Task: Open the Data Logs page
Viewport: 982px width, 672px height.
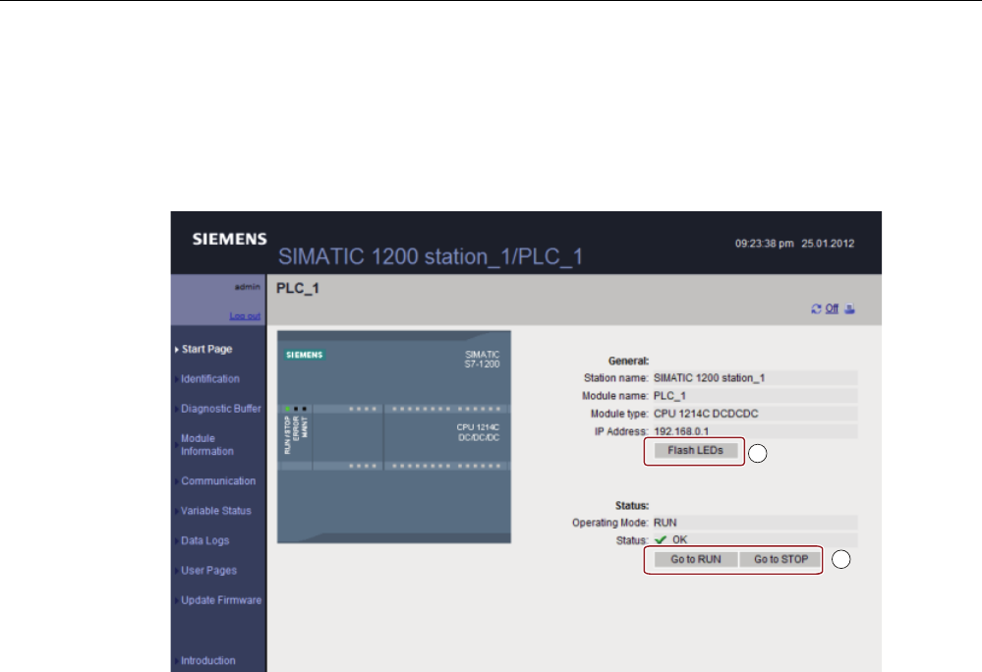Action: [x=204, y=540]
